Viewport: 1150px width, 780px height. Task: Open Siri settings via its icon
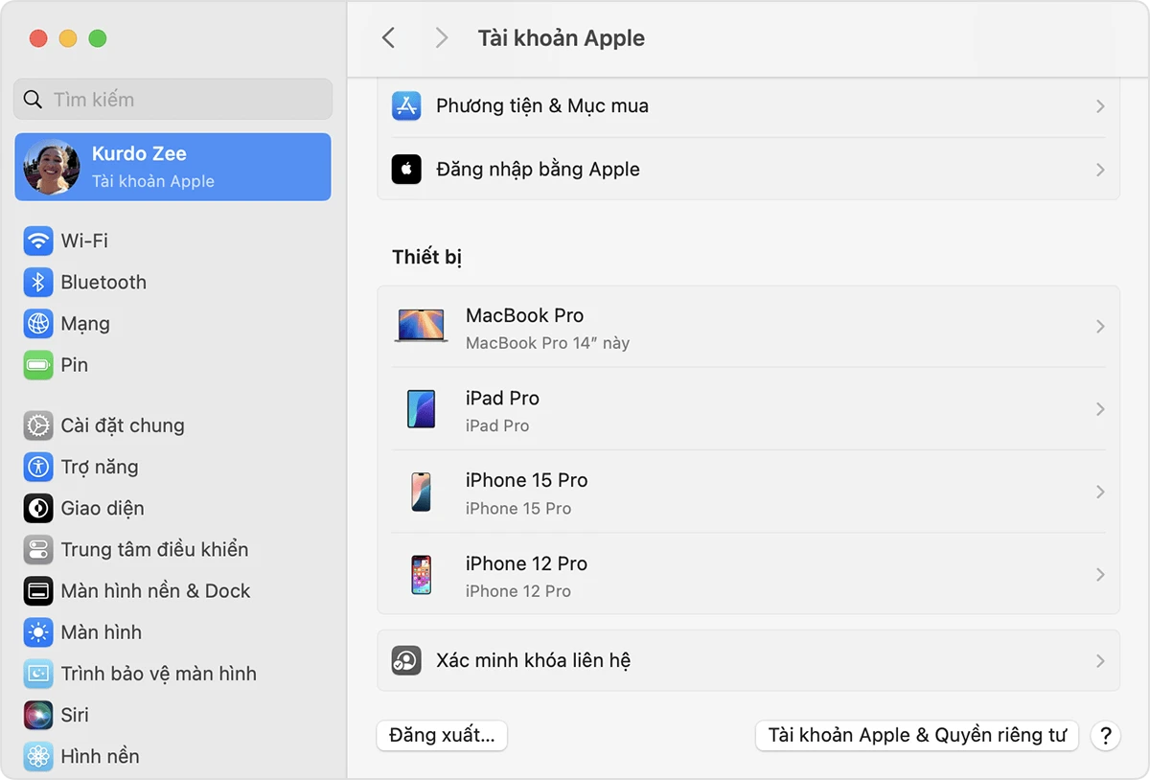coord(37,714)
